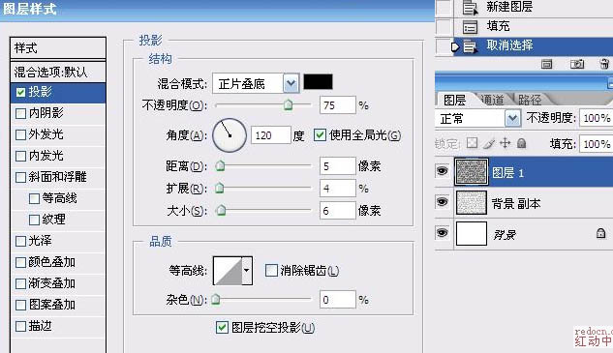Click the 背景 layer thumbnail
613x353 pixels.
(x=472, y=233)
